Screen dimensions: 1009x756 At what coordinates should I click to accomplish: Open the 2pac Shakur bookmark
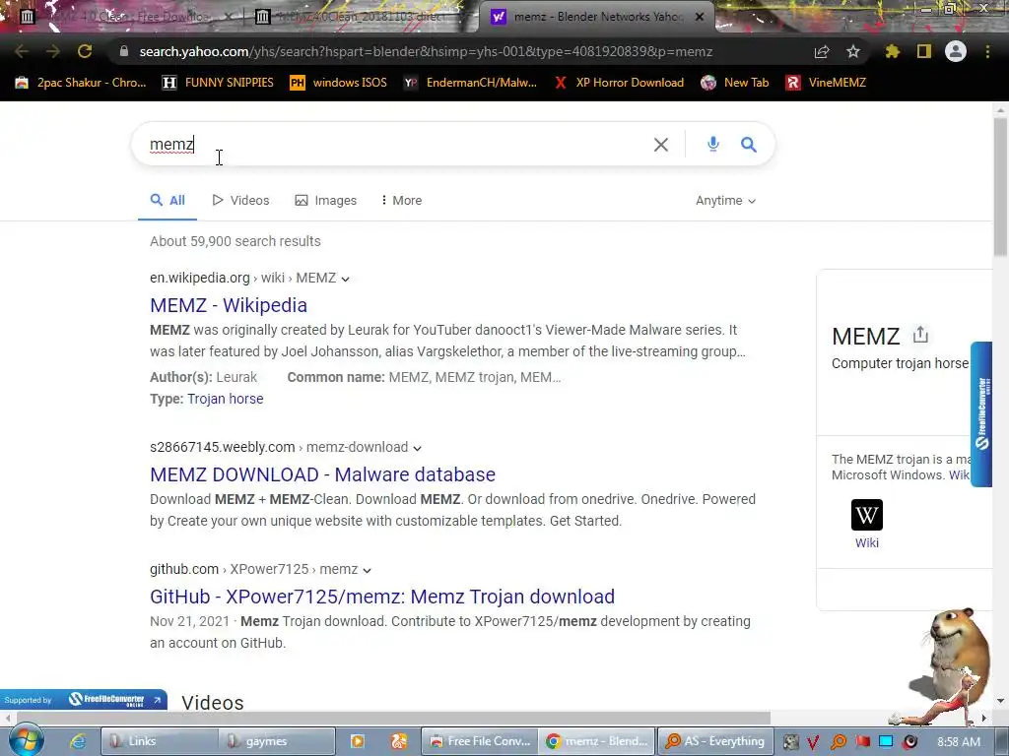pyautogui.click(x=81, y=83)
